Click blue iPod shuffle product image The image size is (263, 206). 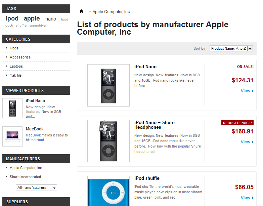(x=108, y=192)
